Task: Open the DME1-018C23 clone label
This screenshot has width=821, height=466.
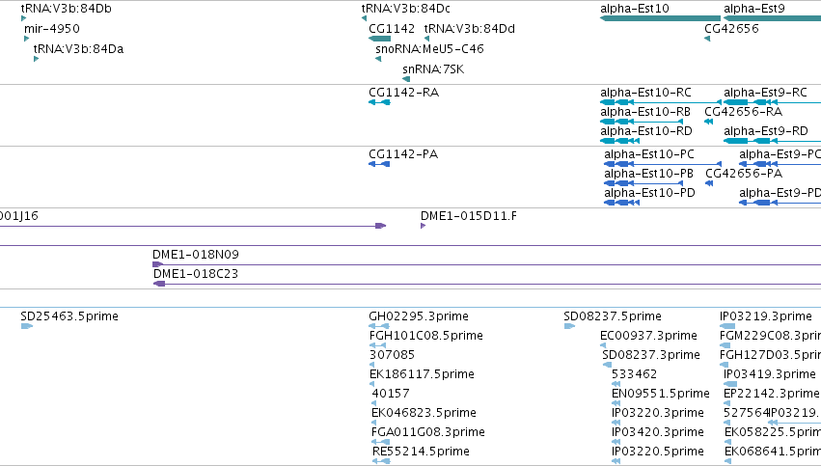Action: pyautogui.click(x=196, y=274)
